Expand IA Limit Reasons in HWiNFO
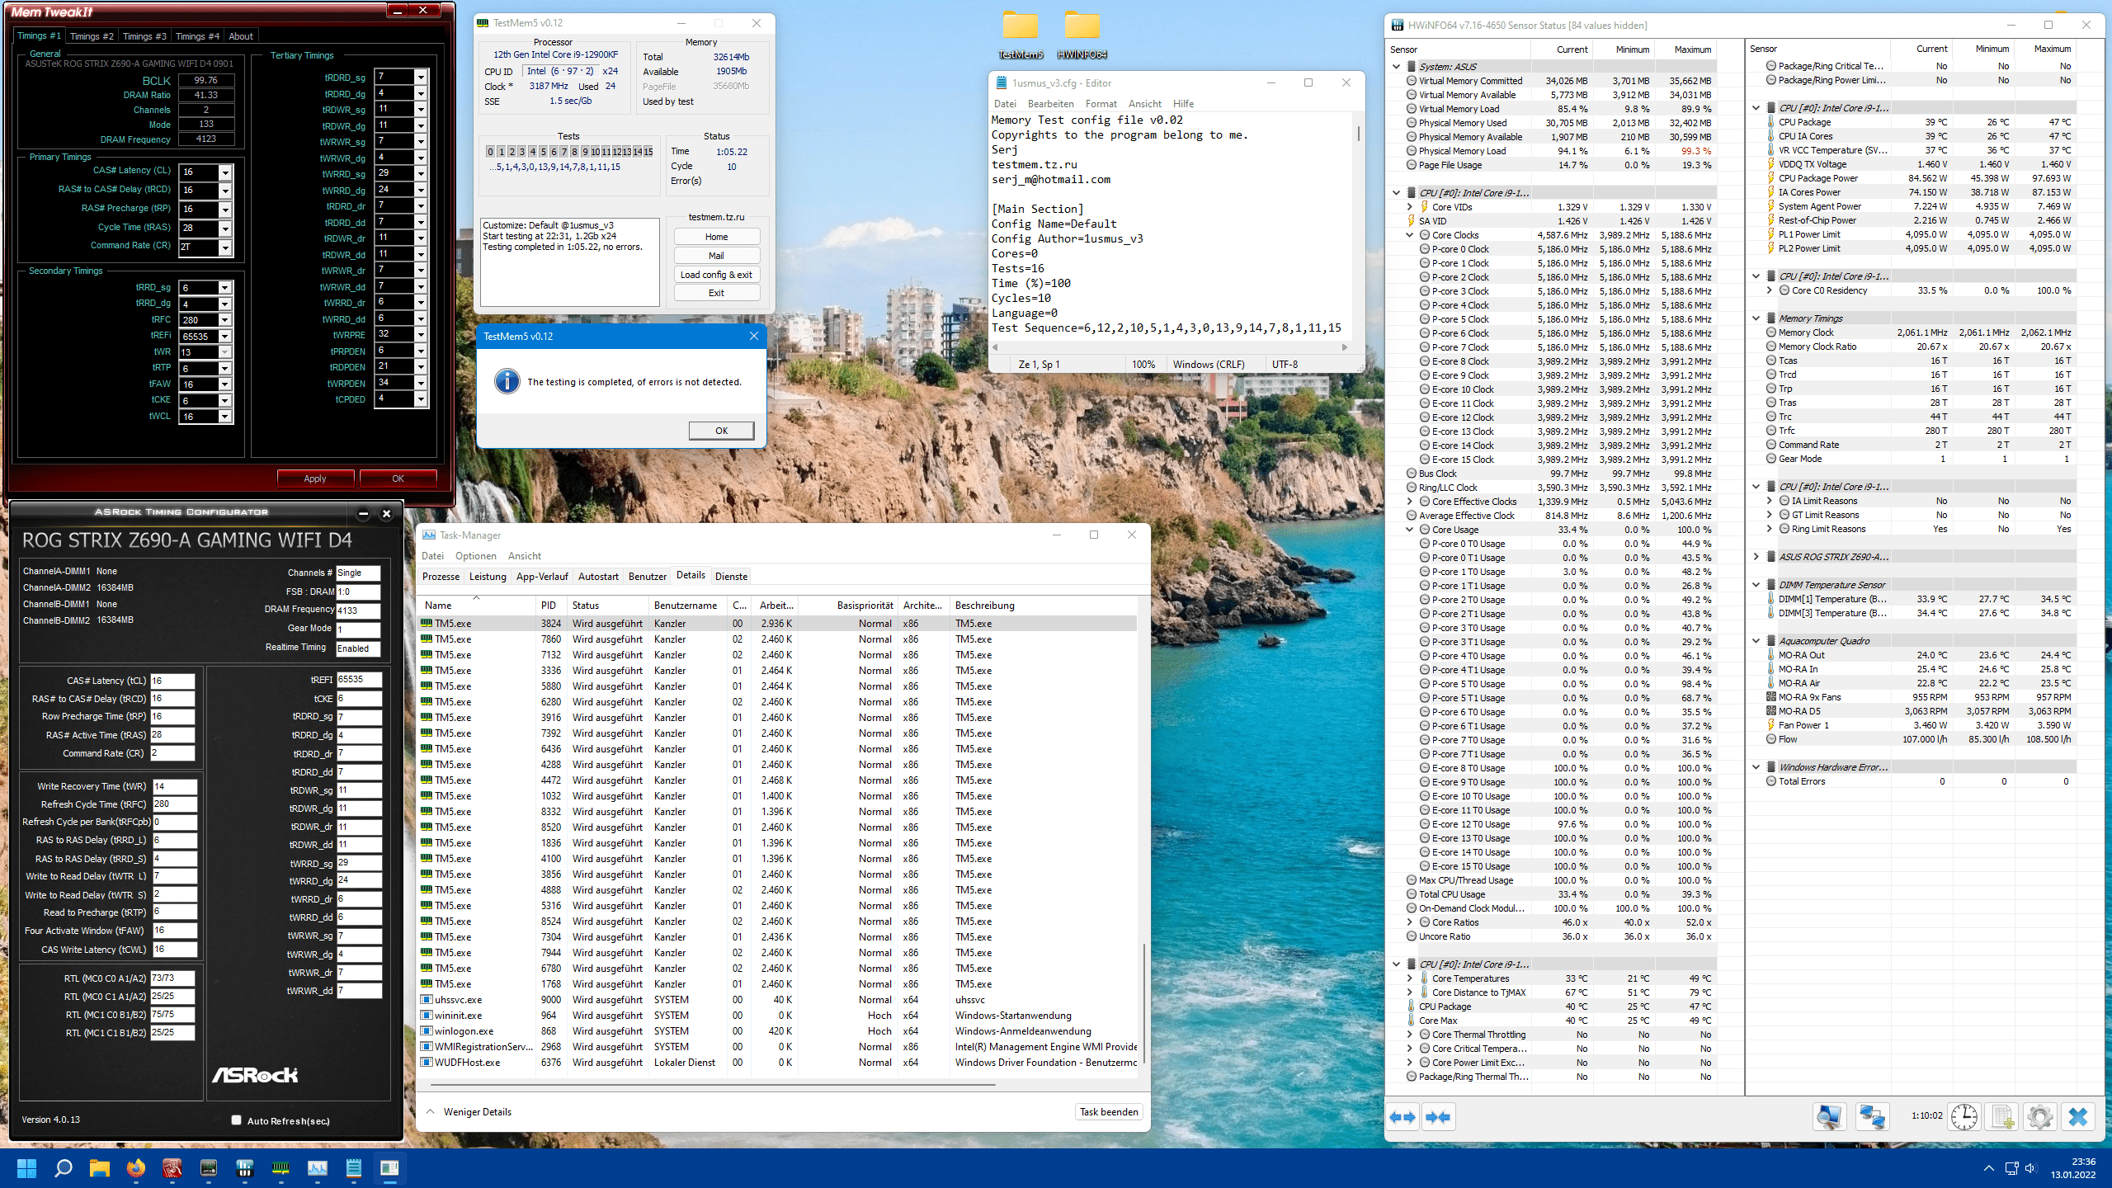 tap(1770, 501)
